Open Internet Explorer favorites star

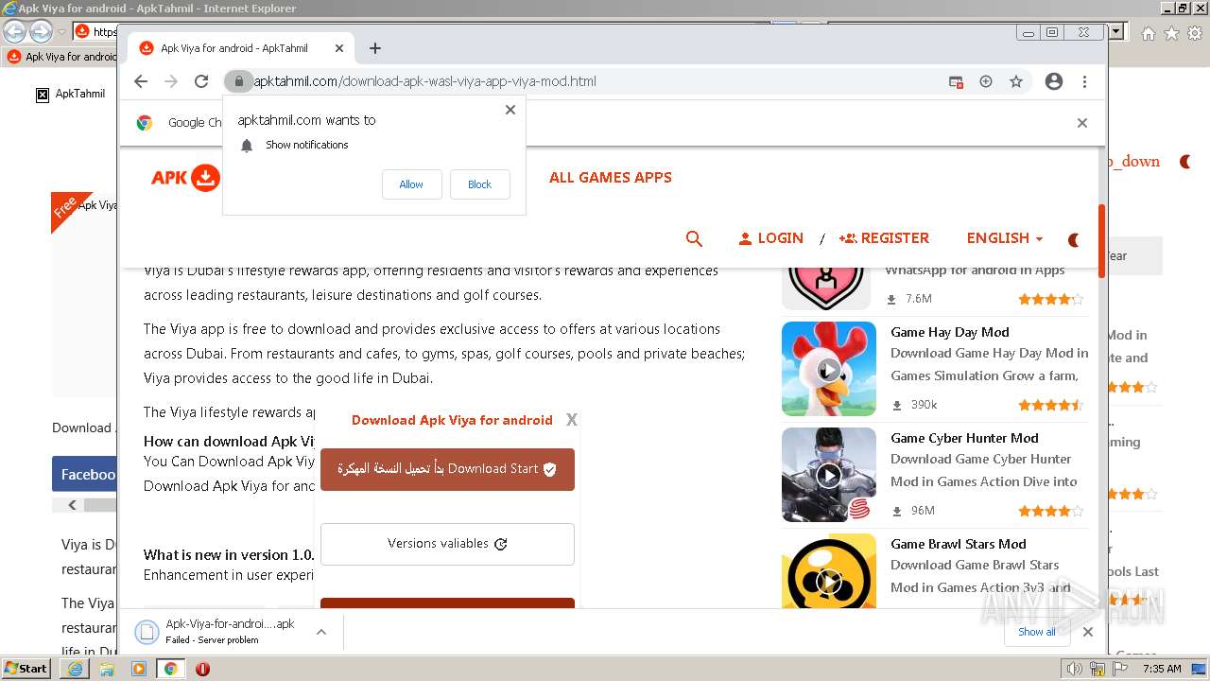click(x=1171, y=33)
